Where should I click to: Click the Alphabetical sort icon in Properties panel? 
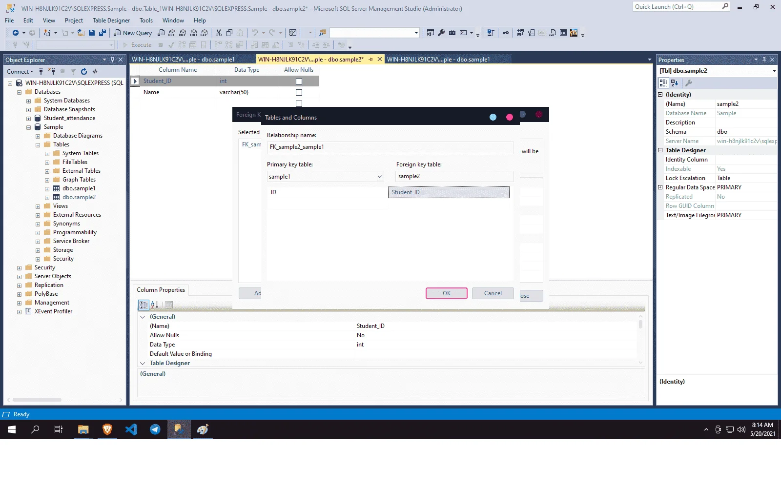tap(675, 83)
